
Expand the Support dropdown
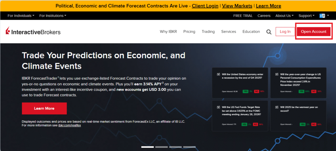pos(306,16)
